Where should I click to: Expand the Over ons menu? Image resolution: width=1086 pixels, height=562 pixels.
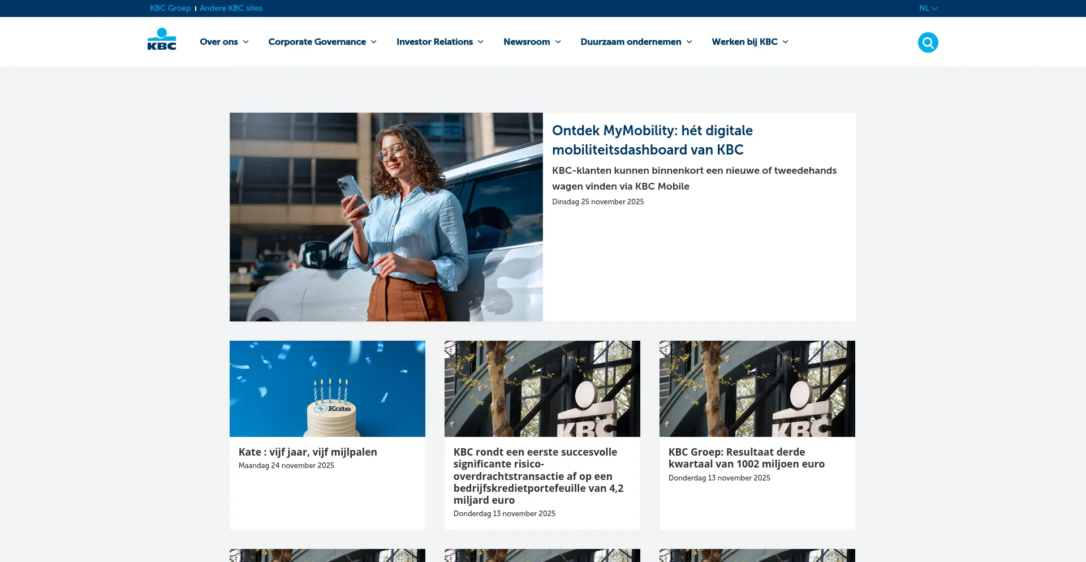pos(224,42)
